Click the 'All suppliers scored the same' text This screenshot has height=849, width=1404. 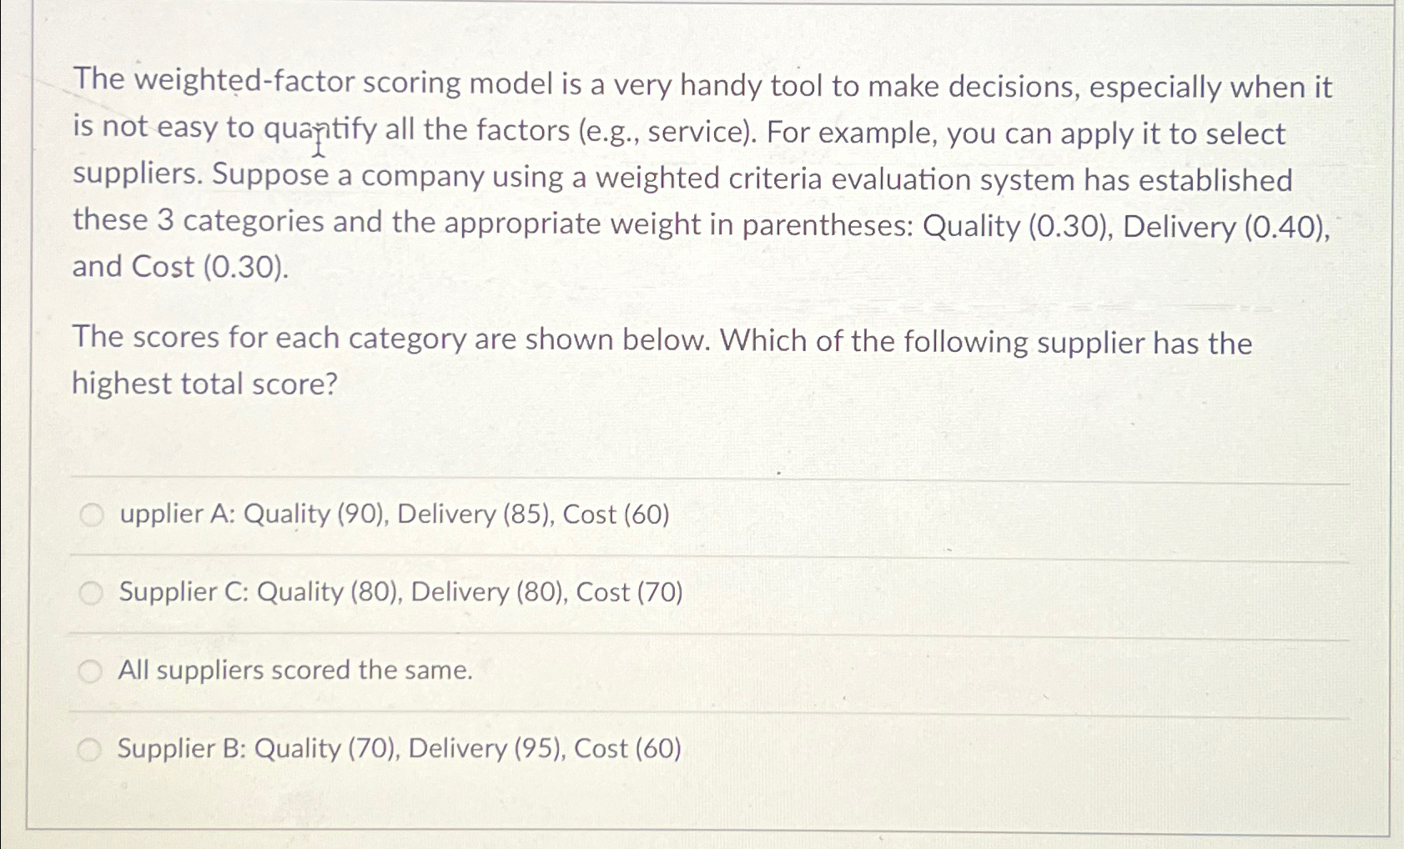[295, 671]
